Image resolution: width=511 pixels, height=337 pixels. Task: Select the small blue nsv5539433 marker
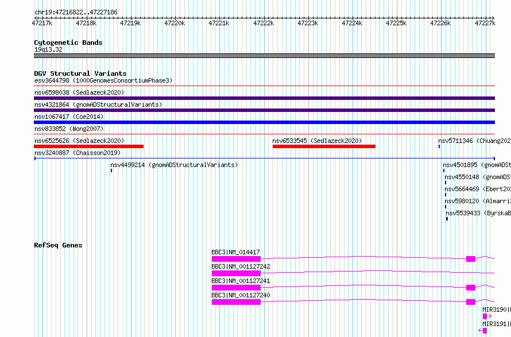coord(447,219)
